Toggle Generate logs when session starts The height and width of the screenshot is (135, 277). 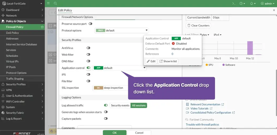pos(106,112)
